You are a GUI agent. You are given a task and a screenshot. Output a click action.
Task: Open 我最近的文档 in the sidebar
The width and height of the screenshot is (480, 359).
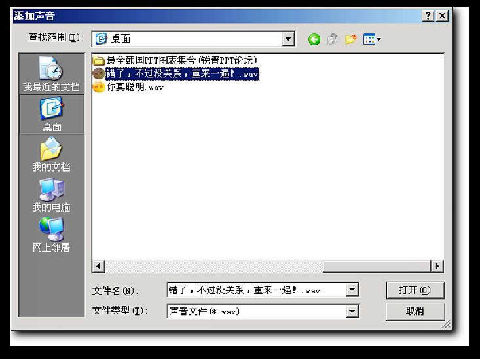point(51,73)
